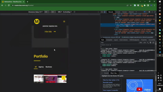Show more DevTools tabs chevron
This screenshot has width=163, height=92.
(136, 12)
